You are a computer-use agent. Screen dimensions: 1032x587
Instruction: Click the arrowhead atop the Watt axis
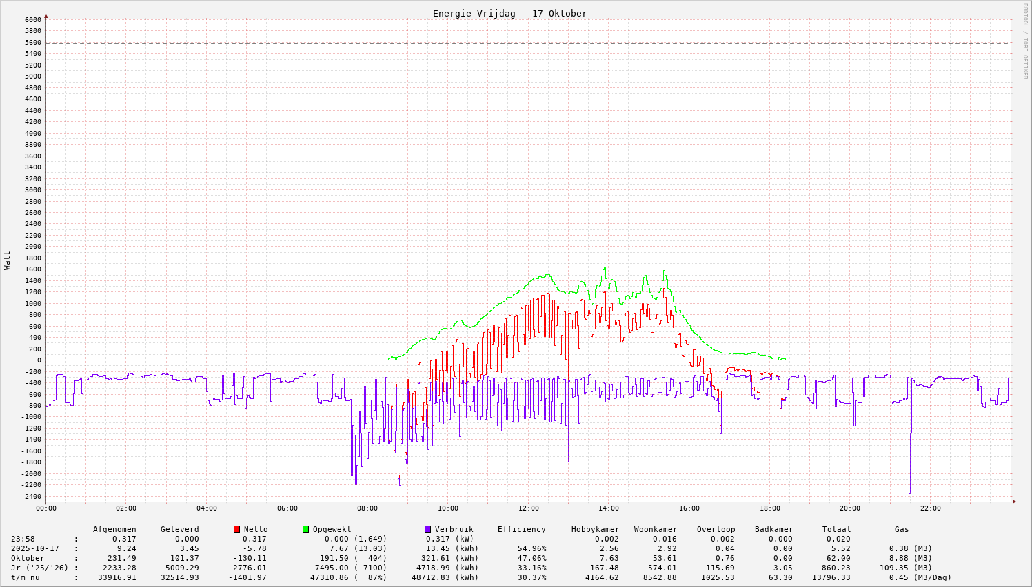(x=46, y=15)
